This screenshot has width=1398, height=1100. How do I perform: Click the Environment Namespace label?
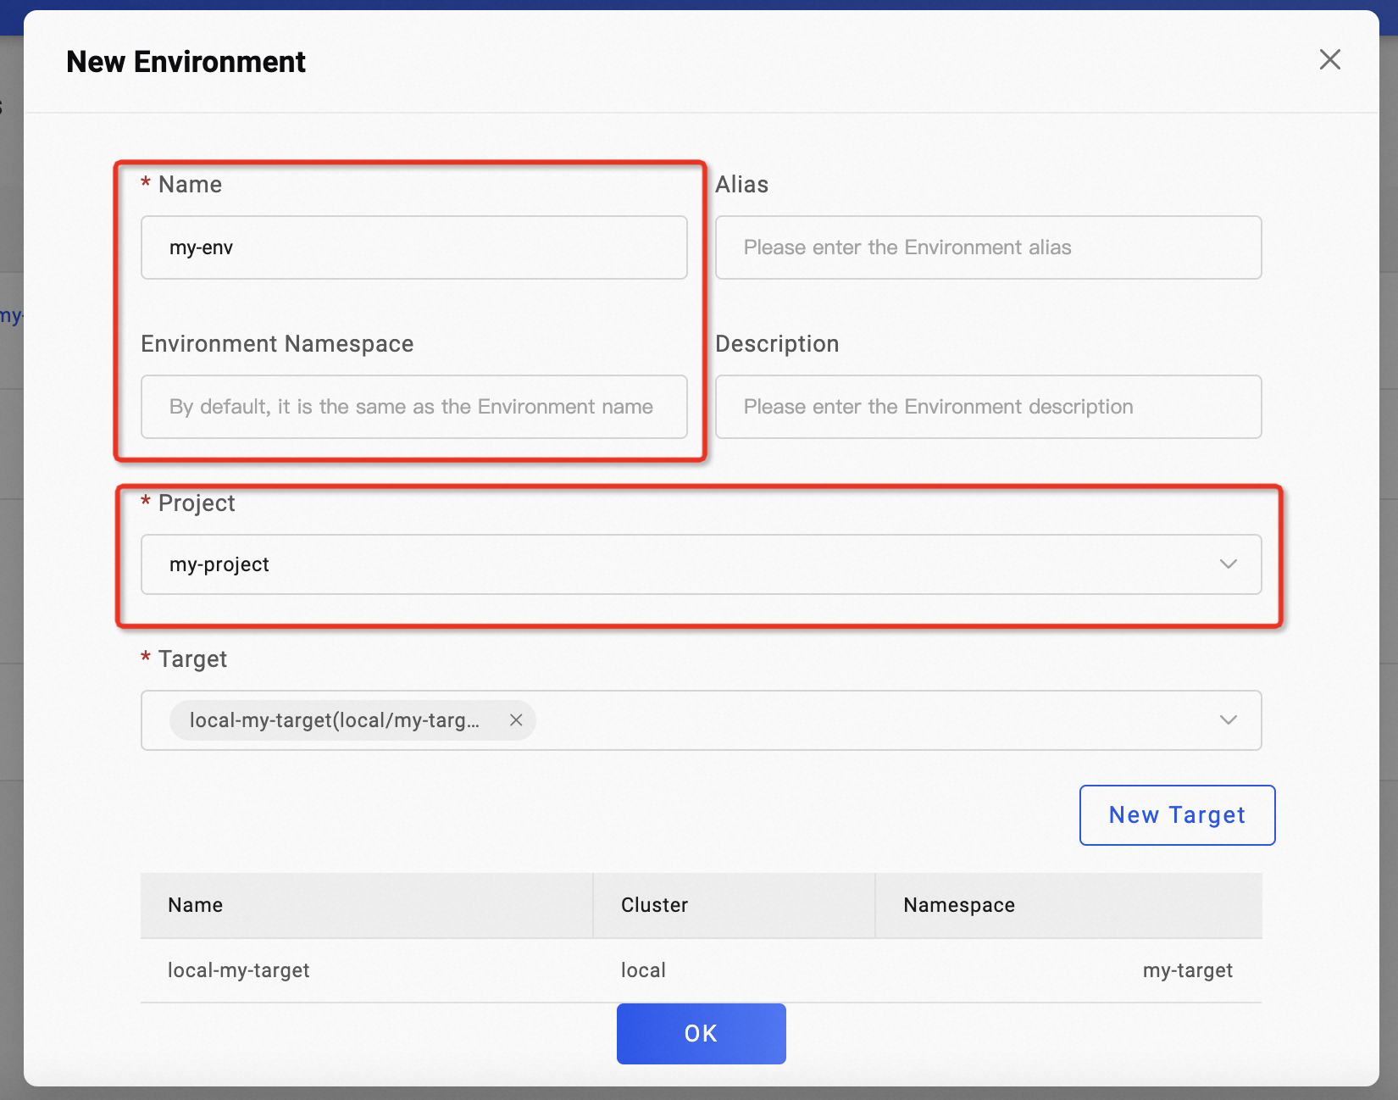click(277, 344)
